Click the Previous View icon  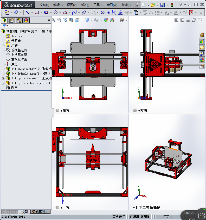click(x=65, y=20)
